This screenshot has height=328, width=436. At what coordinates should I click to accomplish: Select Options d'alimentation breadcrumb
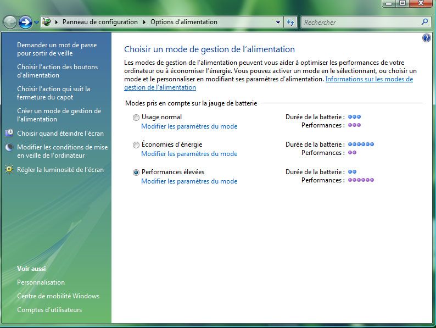(184, 22)
